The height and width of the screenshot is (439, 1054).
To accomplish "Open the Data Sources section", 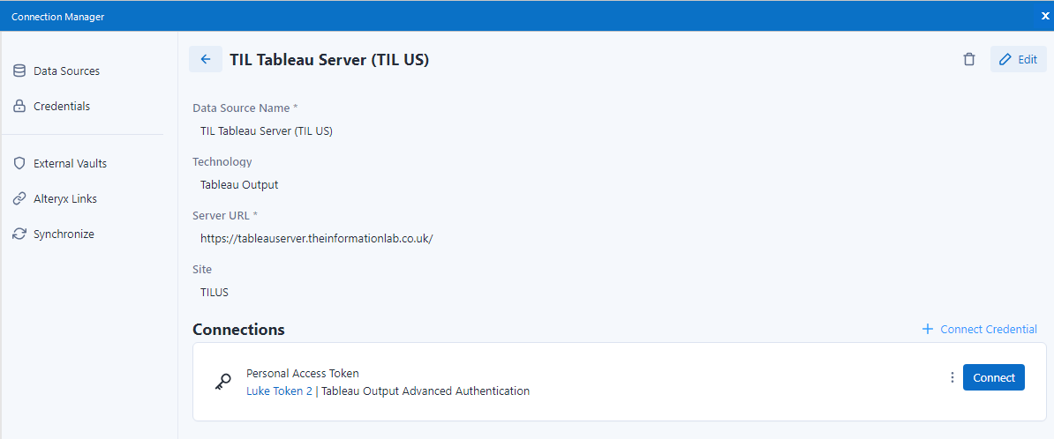I will (x=66, y=71).
